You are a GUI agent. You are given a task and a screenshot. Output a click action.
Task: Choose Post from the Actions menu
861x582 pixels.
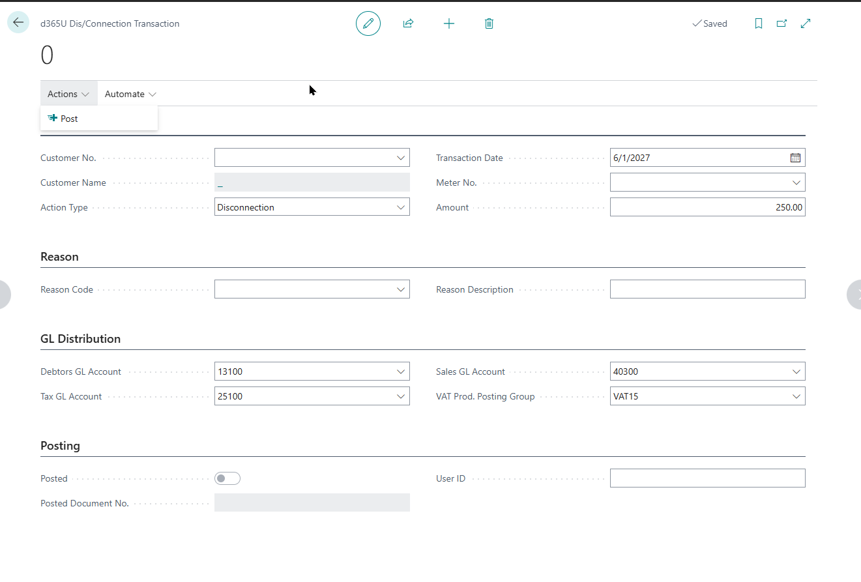(x=99, y=119)
